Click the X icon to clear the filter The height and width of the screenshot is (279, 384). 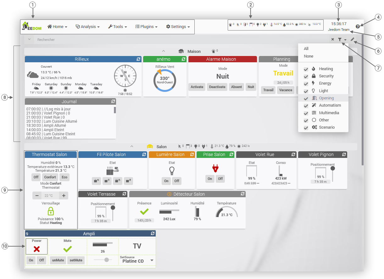pyautogui.click(x=332, y=39)
